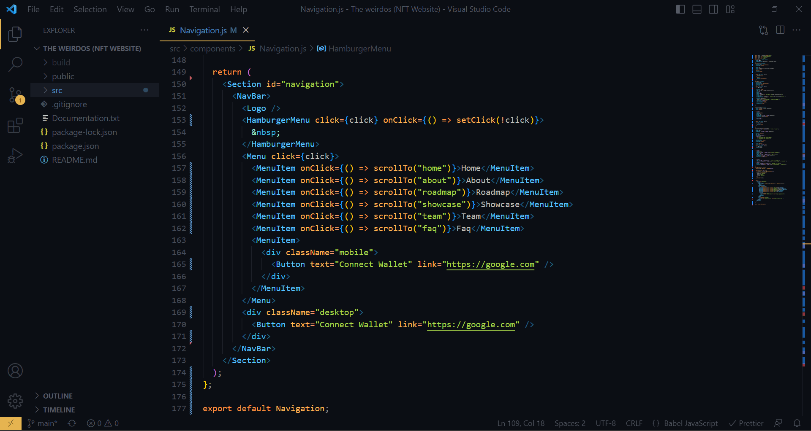Select the Navigation.js editor tab
Image resolution: width=811 pixels, height=431 pixels.
click(203, 30)
